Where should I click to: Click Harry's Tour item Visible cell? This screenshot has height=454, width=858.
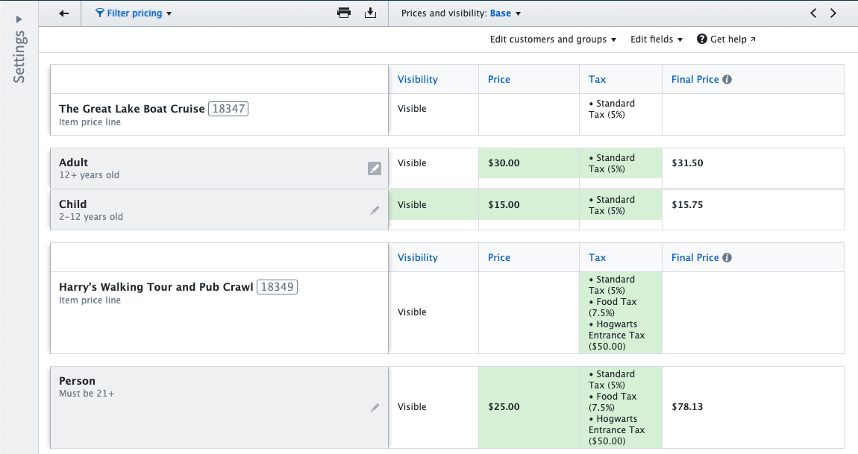(433, 313)
